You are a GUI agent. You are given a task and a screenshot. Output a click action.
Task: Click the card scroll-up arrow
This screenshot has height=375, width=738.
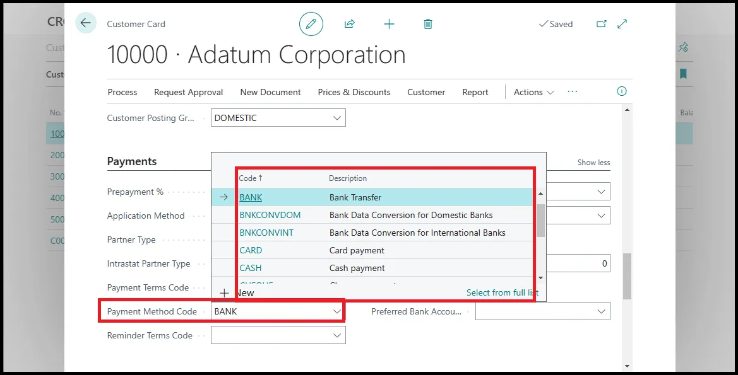coord(627,110)
